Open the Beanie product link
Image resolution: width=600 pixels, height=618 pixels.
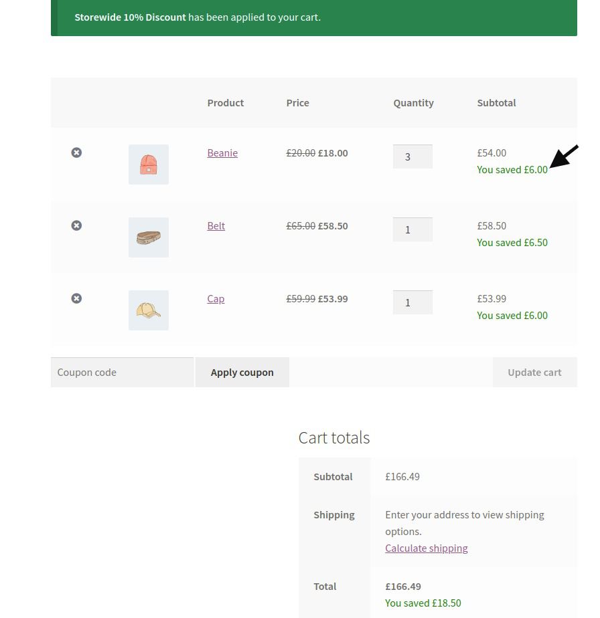click(x=222, y=153)
